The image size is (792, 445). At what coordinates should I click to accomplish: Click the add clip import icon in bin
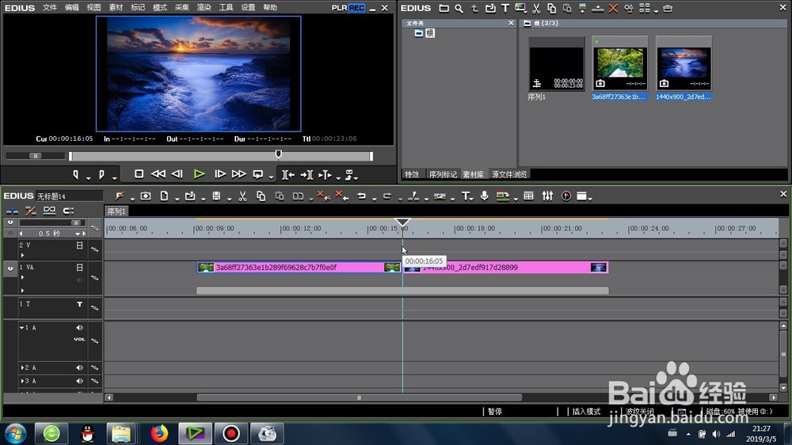490,8
